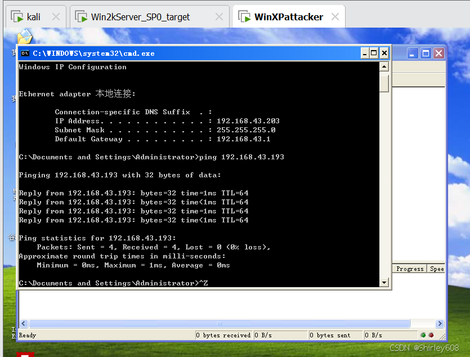Click the horizontal scrollbar thumb in background window
The width and height of the screenshot is (470, 357).
[220, 323]
